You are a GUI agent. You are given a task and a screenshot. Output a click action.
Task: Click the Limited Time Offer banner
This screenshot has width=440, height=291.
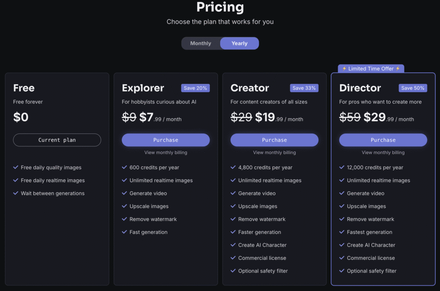pos(371,69)
